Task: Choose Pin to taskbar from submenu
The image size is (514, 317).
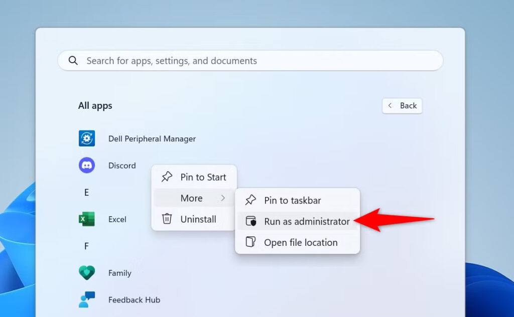Action: point(297,200)
